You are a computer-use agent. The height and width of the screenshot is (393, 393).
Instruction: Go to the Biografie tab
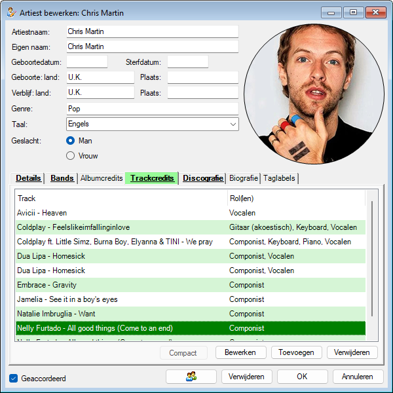pyautogui.click(x=244, y=178)
